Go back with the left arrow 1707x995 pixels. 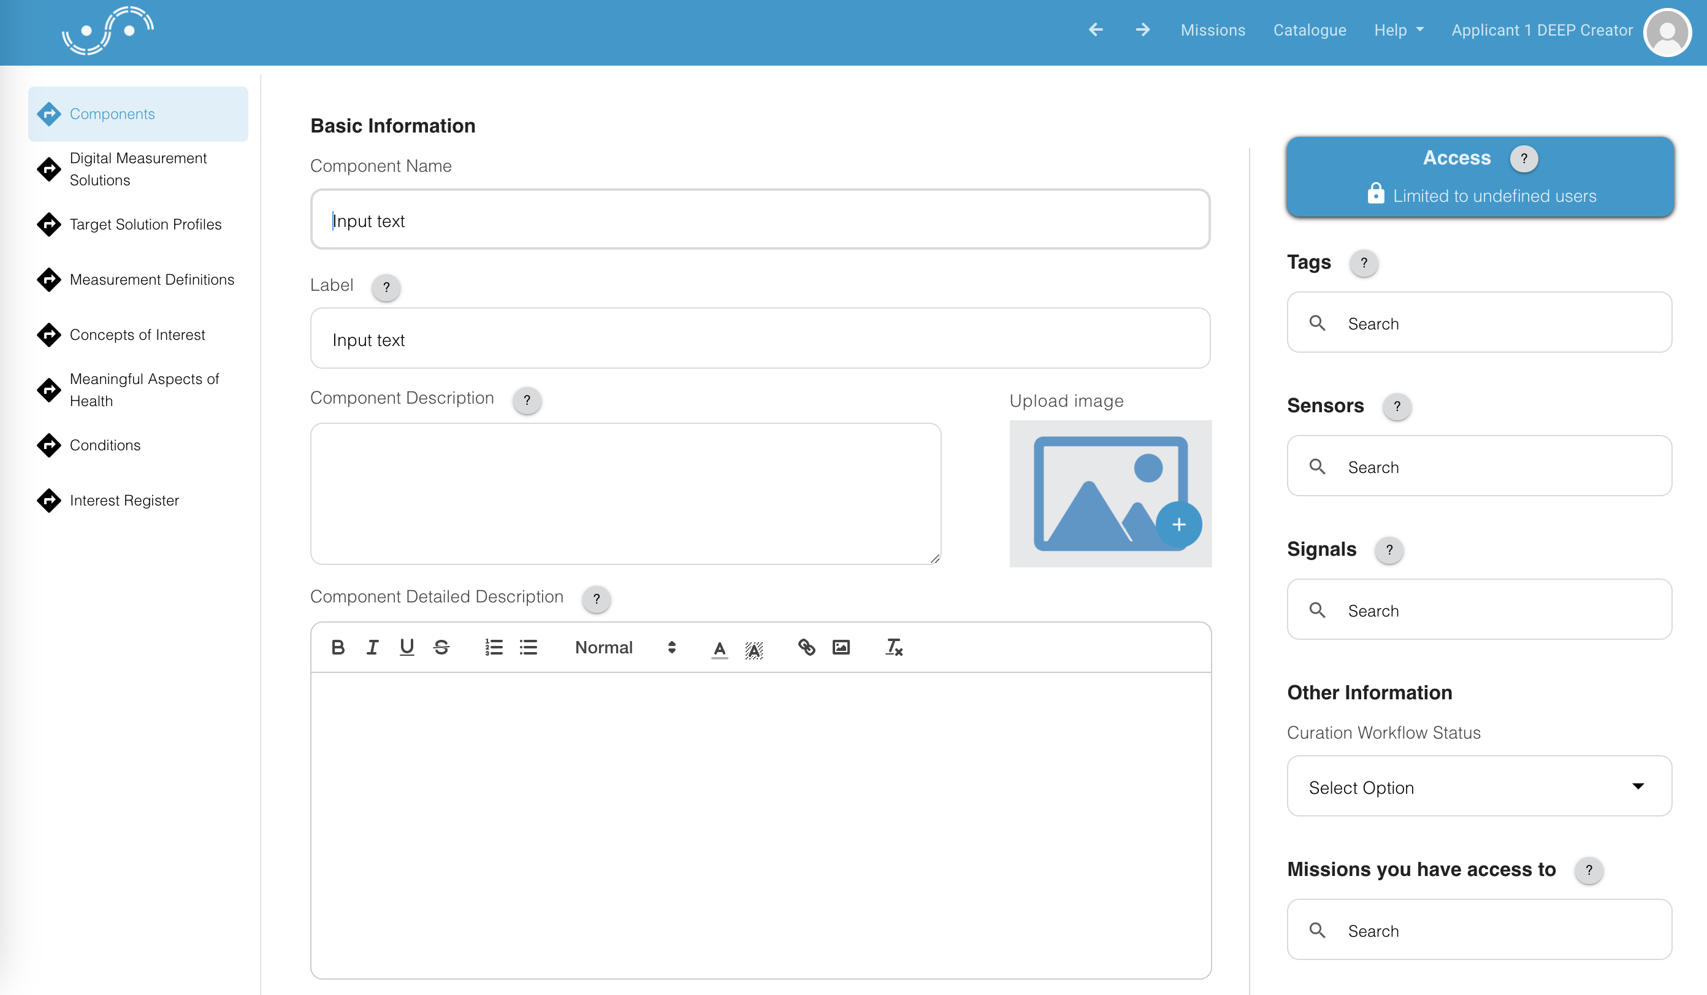tap(1096, 30)
